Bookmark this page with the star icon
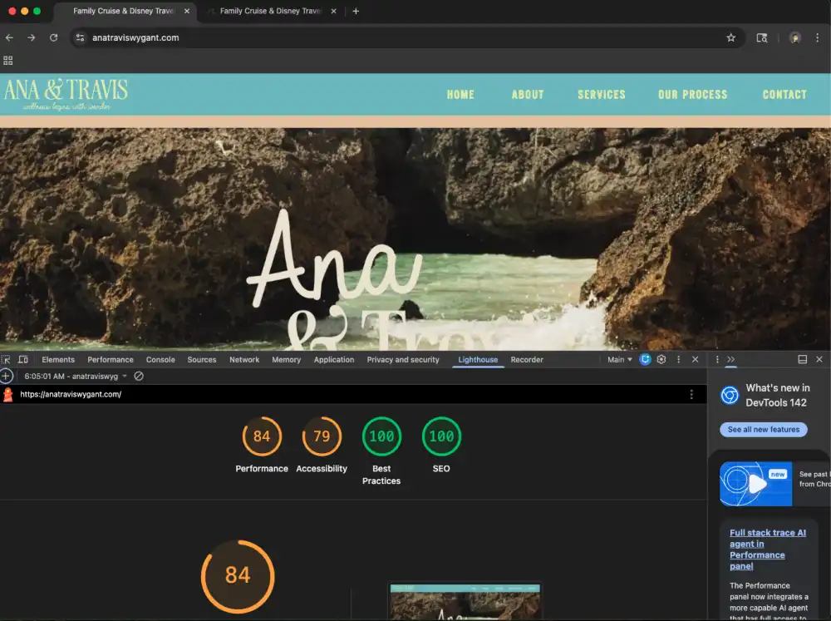Image resolution: width=831 pixels, height=621 pixels. (x=731, y=37)
